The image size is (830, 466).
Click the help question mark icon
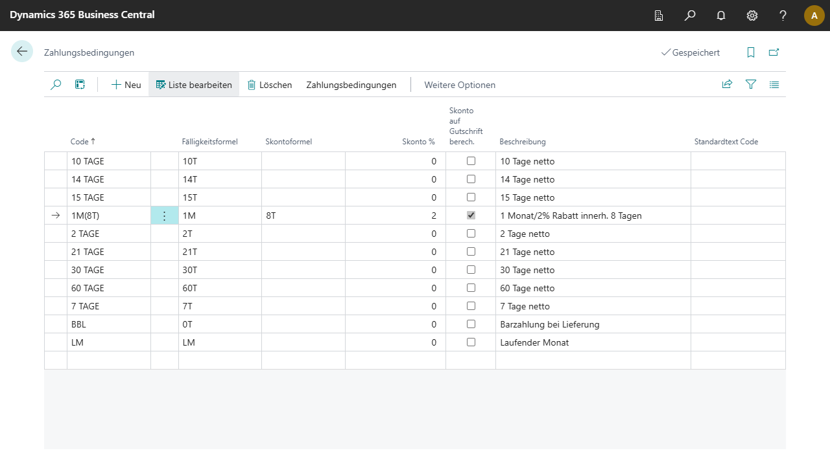click(783, 16)
